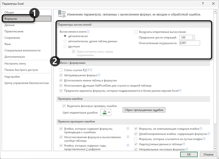Image resolution: width=219 pixels, height=159 pixels.
Task: Toggle 'Предлагать варианты формулы' checkbox
Action: tap(61, 91)
